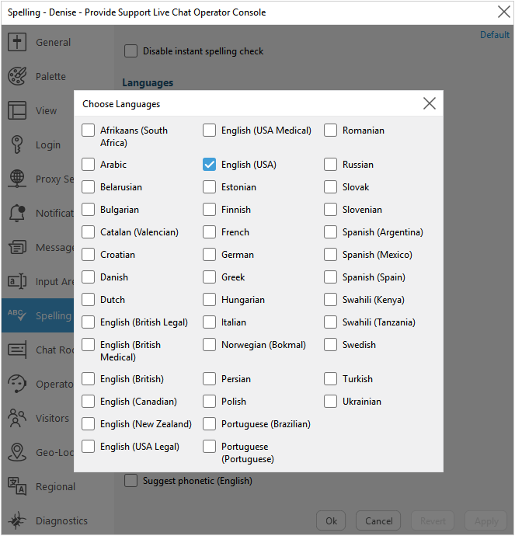Open Login section label
515x536 pixels.
[x=48, y=145]
